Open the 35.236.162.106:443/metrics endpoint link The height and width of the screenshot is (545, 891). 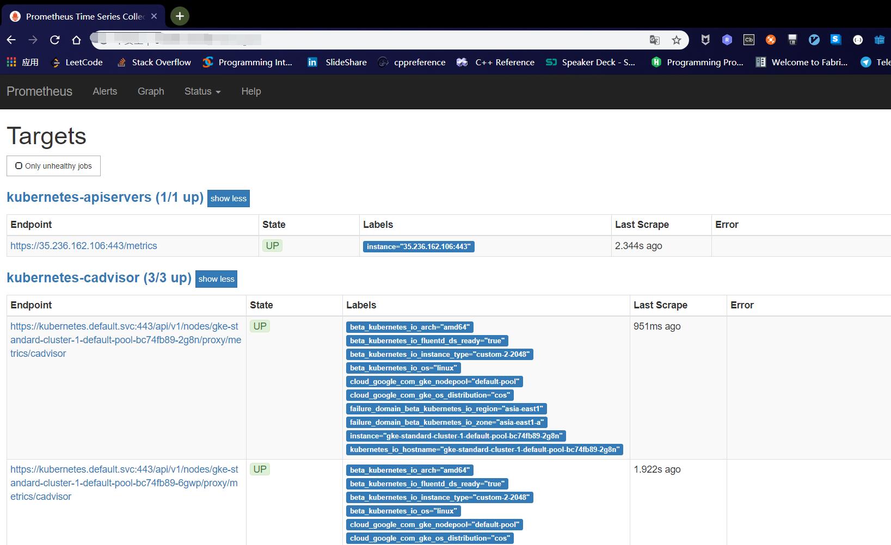point(84,246)
